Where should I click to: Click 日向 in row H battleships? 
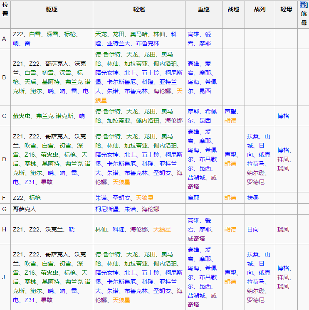(x=253, y=229)
